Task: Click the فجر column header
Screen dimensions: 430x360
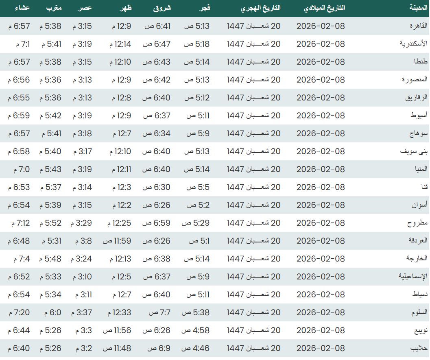Action: 204,8
